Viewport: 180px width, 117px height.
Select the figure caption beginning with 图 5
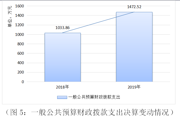click(90, 112)
